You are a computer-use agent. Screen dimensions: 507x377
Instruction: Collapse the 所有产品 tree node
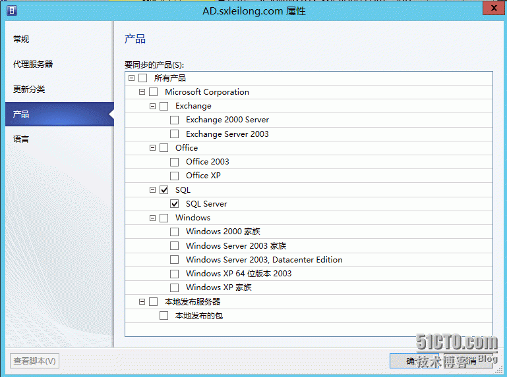131,78
